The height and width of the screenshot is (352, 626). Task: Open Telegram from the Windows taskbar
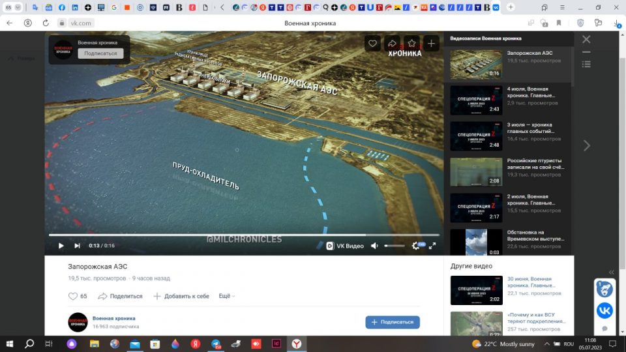(216, 344)
